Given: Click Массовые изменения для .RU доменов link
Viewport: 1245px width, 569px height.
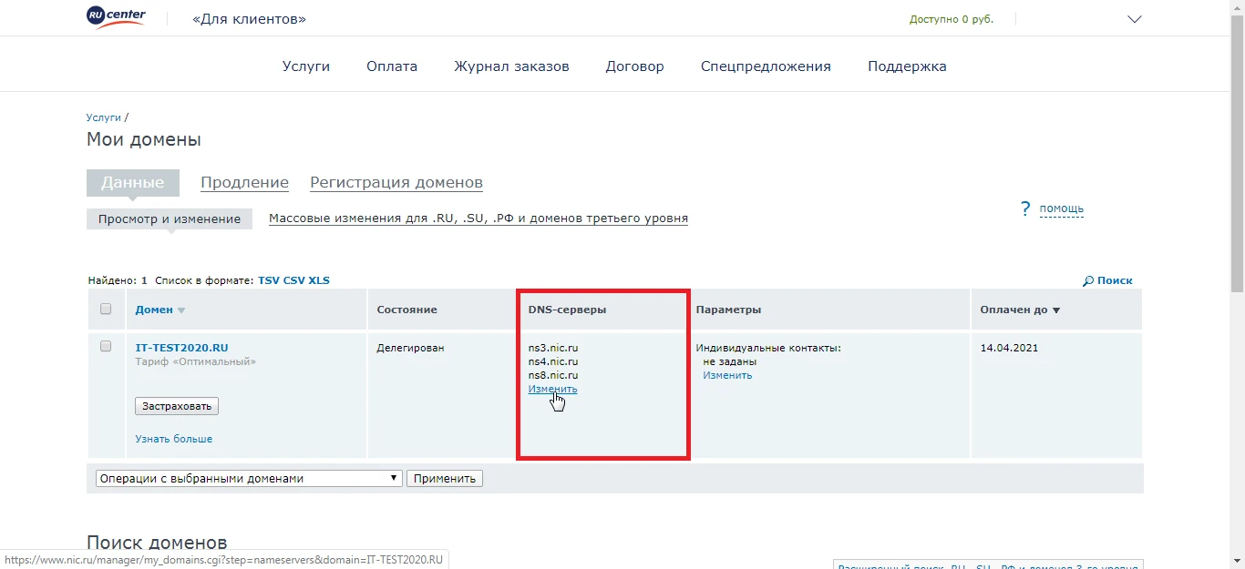Looking at the screenshot, I should (x=478, y=218).
